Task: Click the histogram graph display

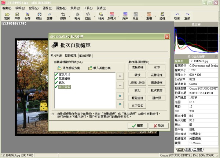Action: [x=196, y=40]
